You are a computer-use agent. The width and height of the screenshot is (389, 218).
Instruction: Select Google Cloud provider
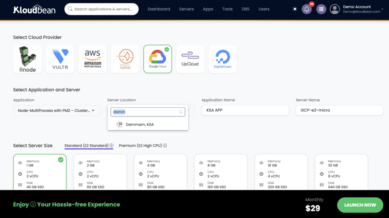pos(158,59)
